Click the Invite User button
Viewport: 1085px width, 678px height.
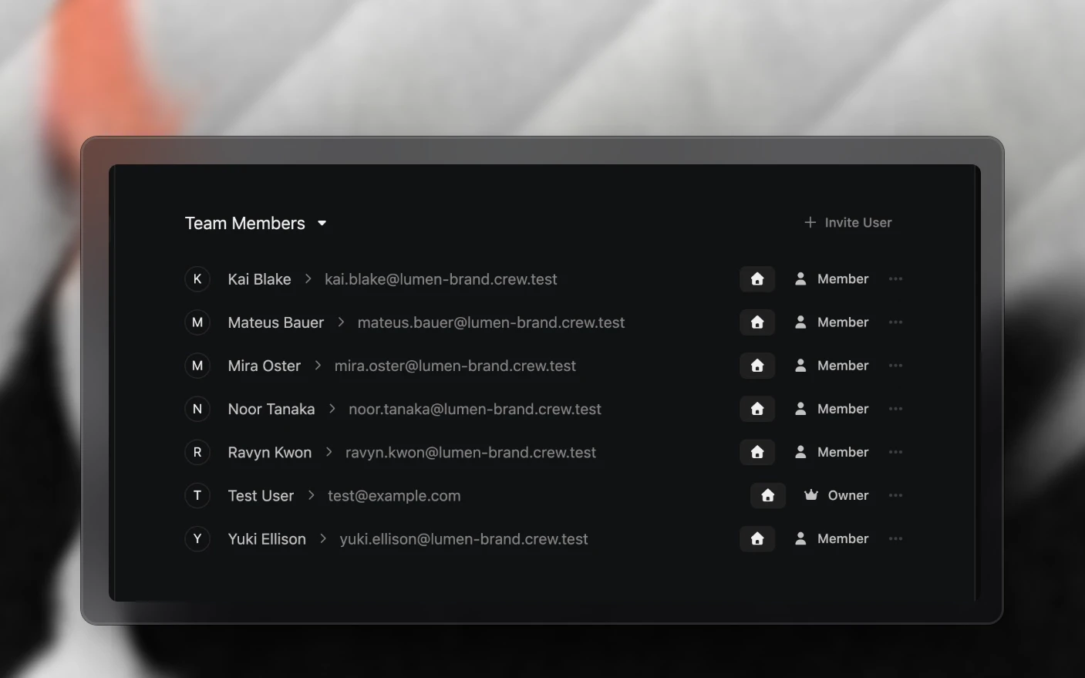[x=847, y=222]
